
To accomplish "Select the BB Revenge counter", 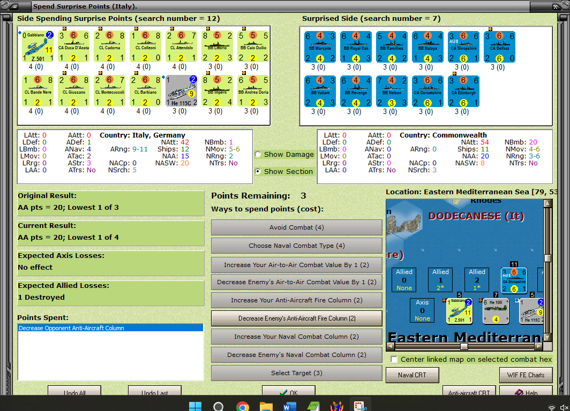I will [356, 92].
